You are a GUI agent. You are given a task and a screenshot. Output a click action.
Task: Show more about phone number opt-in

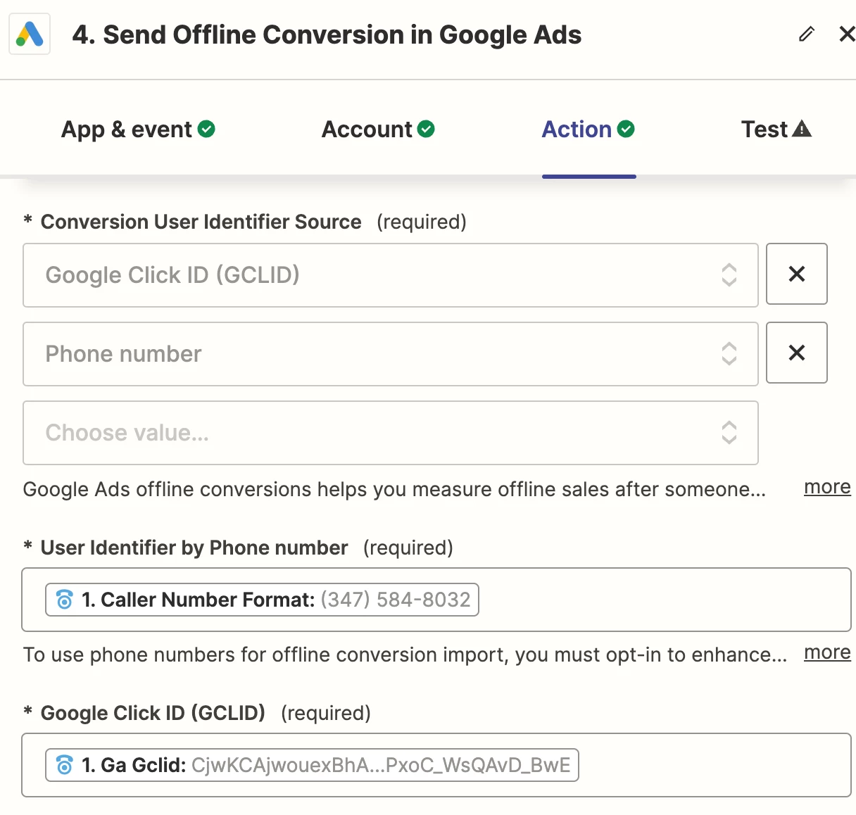[827, 652]
